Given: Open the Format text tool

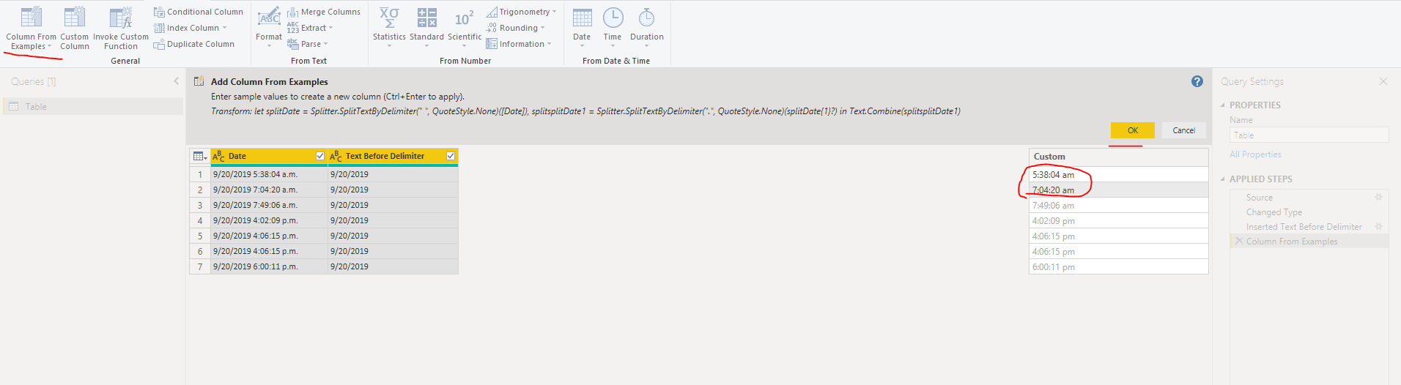Looking at the screenshot, I should (269, 28).
